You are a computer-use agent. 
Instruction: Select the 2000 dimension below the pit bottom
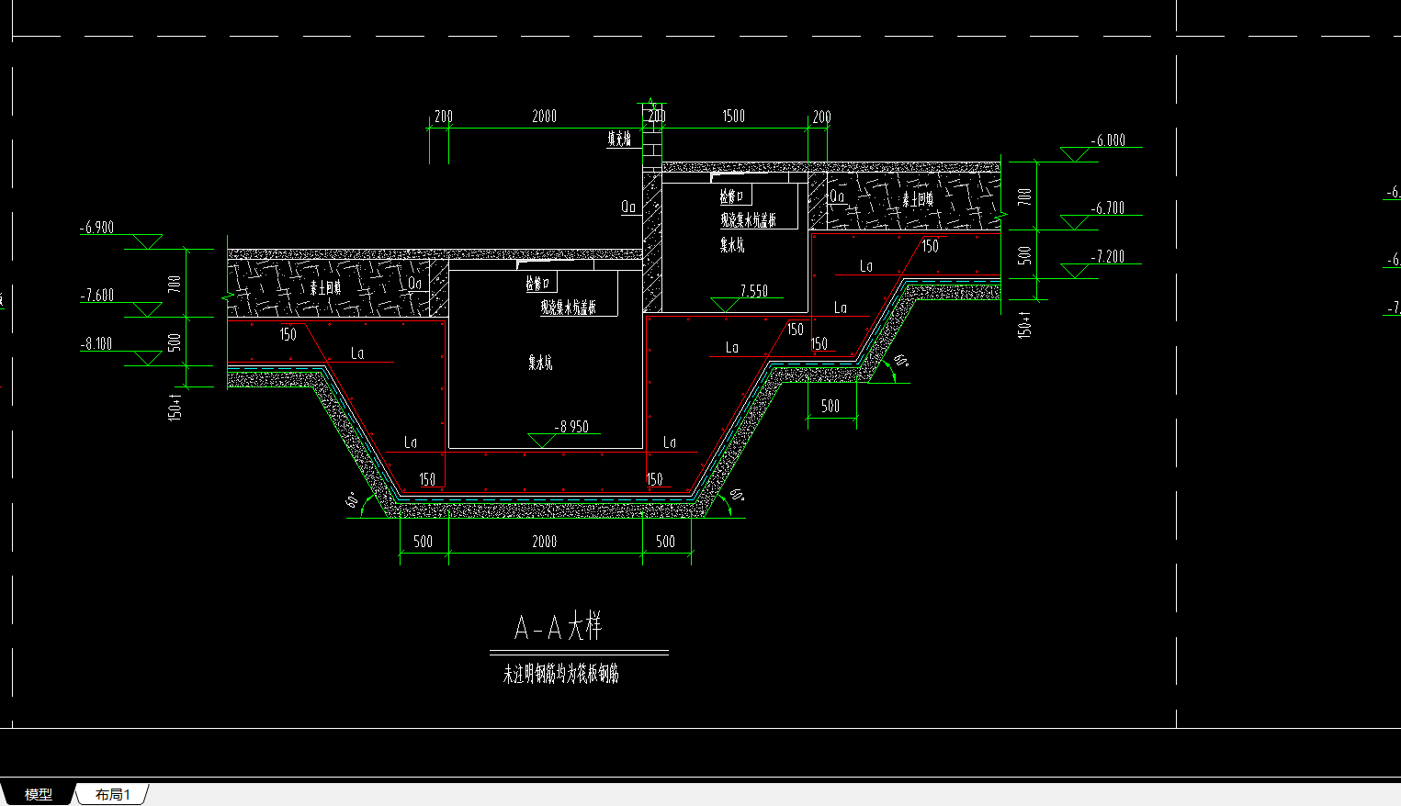[544, 542]
